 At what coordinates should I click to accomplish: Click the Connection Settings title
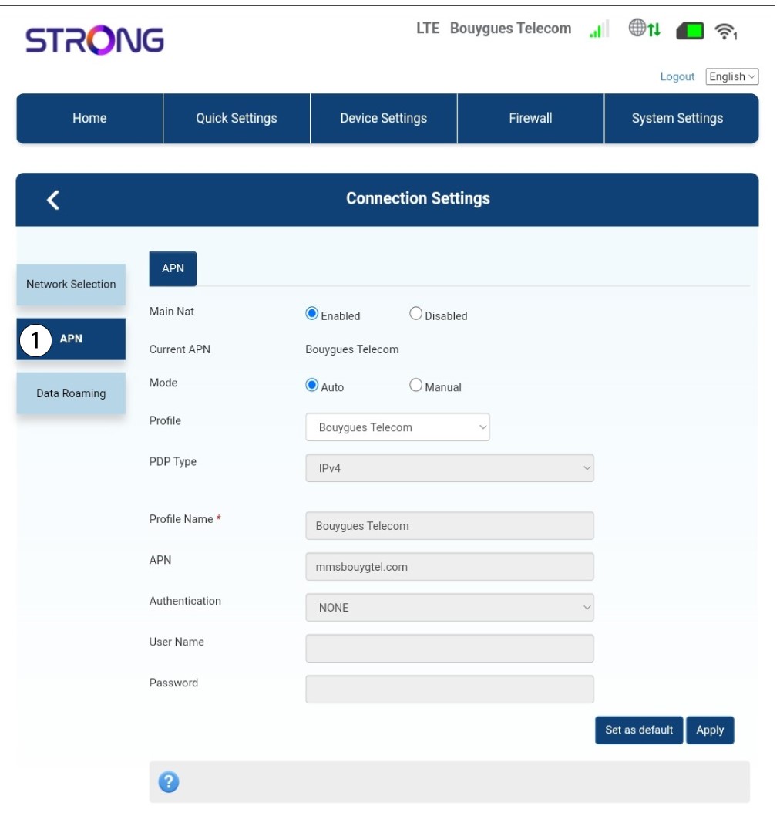point(418,199)
